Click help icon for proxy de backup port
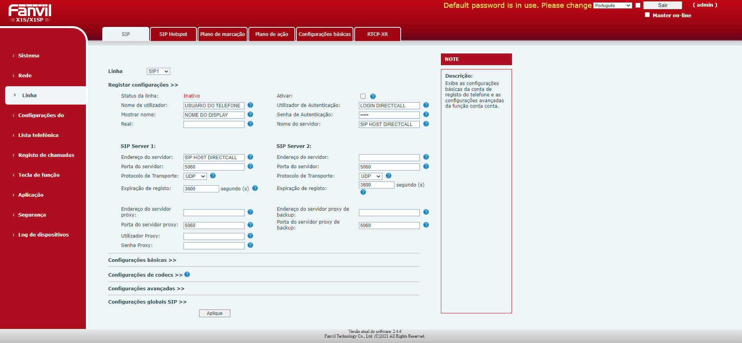The width and height of the screenshot is (742, 343). point(426,225)
